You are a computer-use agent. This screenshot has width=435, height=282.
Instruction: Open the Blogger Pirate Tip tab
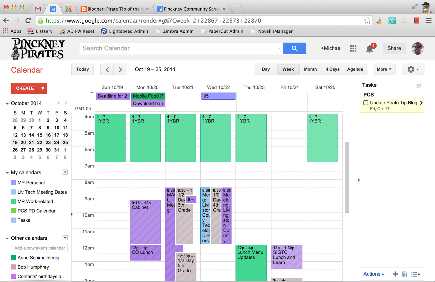pyautogui.click(x=115, y=9)
